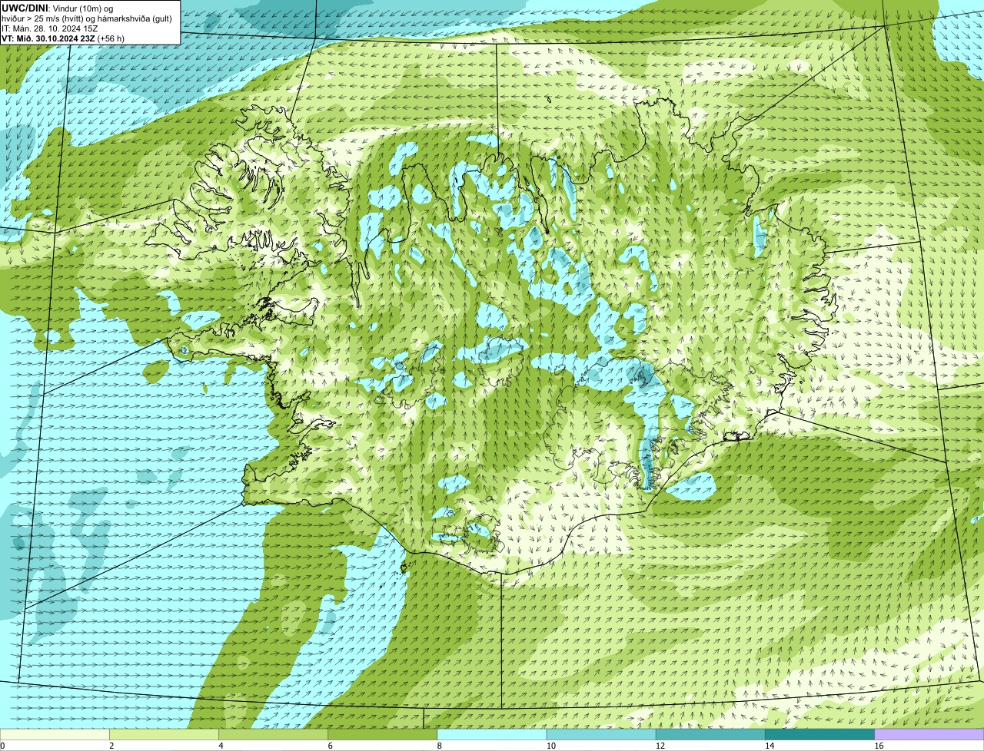Viewport: 984px width, 751px height.
Task: Pick the light teal 10–12 m/s colorbar segment
Action: pyautogui.click(x=601, y=735)
